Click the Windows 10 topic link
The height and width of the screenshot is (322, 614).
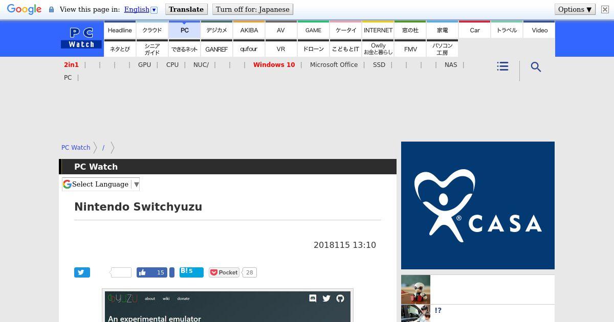[x=274, y=65]
